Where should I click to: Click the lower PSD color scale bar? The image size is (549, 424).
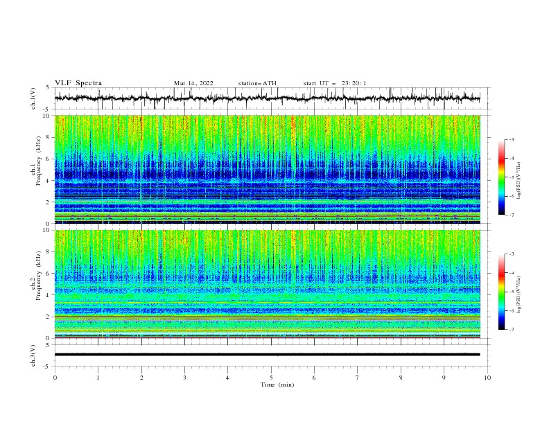(x=502, y=292)
